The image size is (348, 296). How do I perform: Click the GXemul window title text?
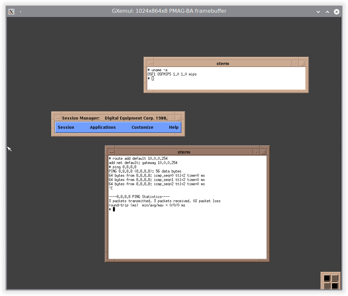coord(169,11)
